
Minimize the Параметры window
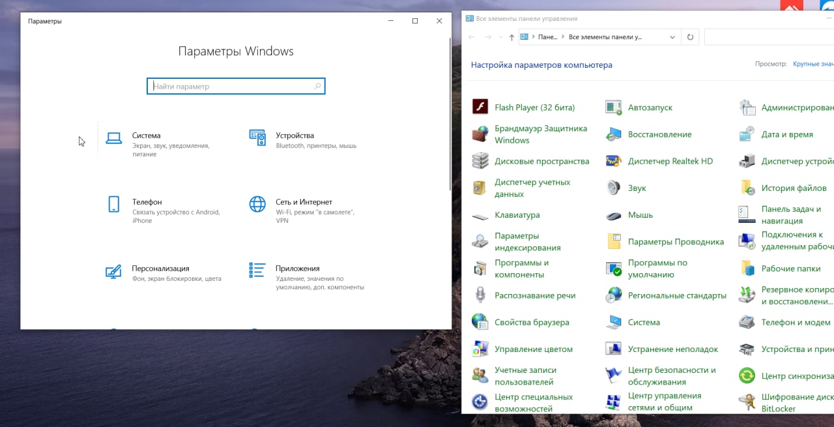[x=391, y=21]
